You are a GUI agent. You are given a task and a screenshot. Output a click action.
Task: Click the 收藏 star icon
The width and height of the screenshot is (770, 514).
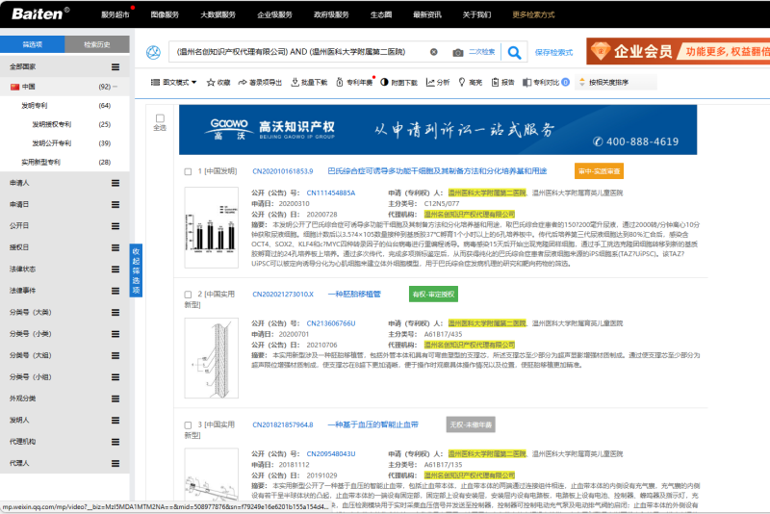coord(211,83)
